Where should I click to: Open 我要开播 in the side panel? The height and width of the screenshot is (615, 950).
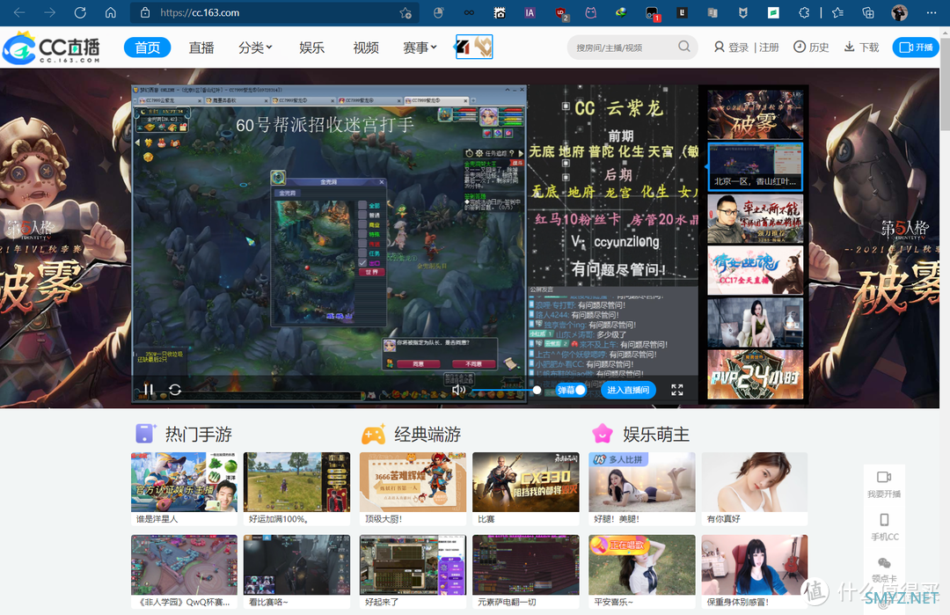tap(884, 484)
